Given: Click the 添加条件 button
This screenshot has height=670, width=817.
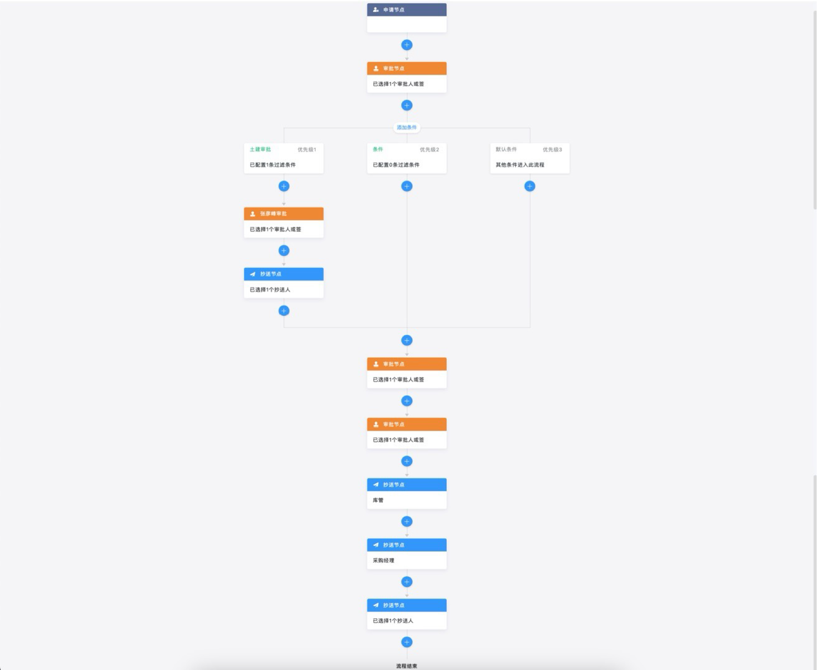Looking at the screenshot, I should click(x=407, y=128).
